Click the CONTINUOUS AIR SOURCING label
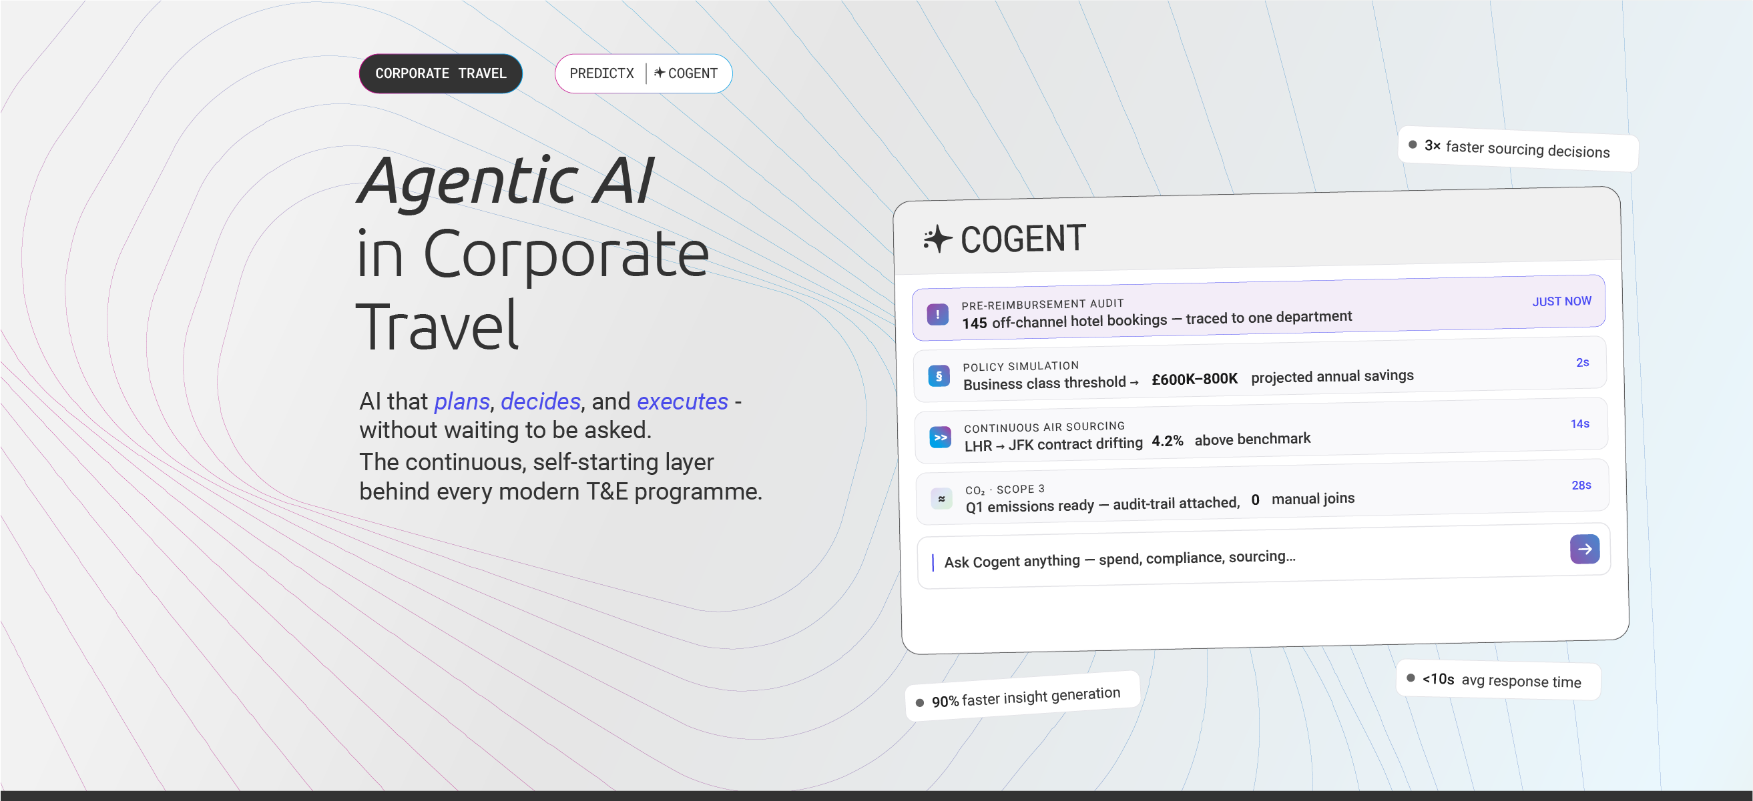 click(1045, 427)
